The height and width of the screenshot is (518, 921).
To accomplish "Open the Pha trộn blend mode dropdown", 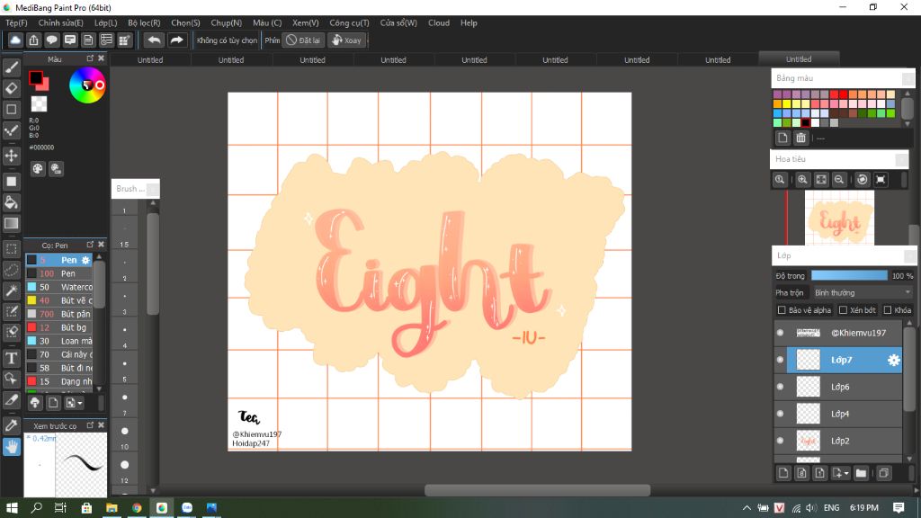I will point(863,292).
